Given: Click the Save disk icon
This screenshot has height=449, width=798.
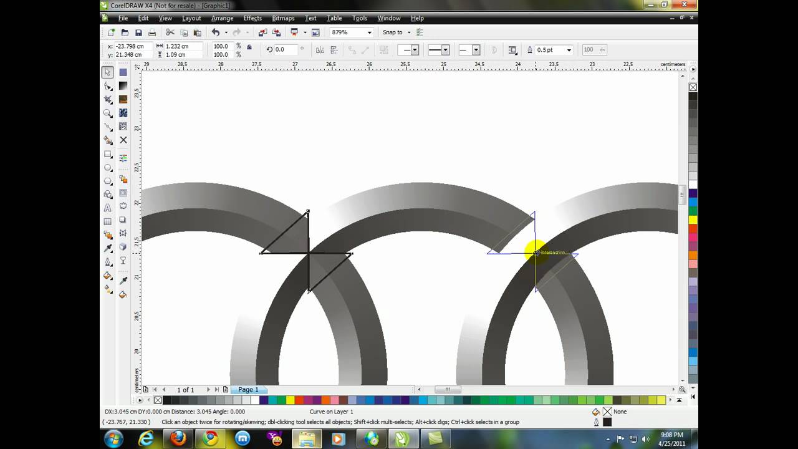Looking at the screenshot, I should click(138, 32).
